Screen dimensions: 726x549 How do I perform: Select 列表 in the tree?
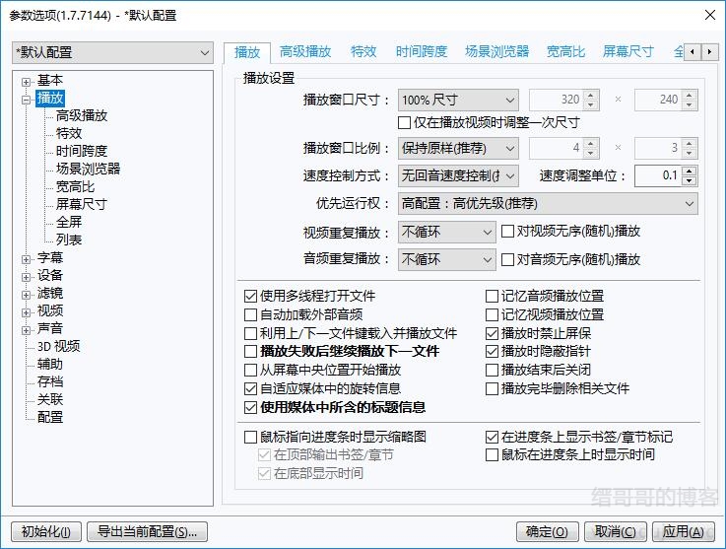(69, 240)
